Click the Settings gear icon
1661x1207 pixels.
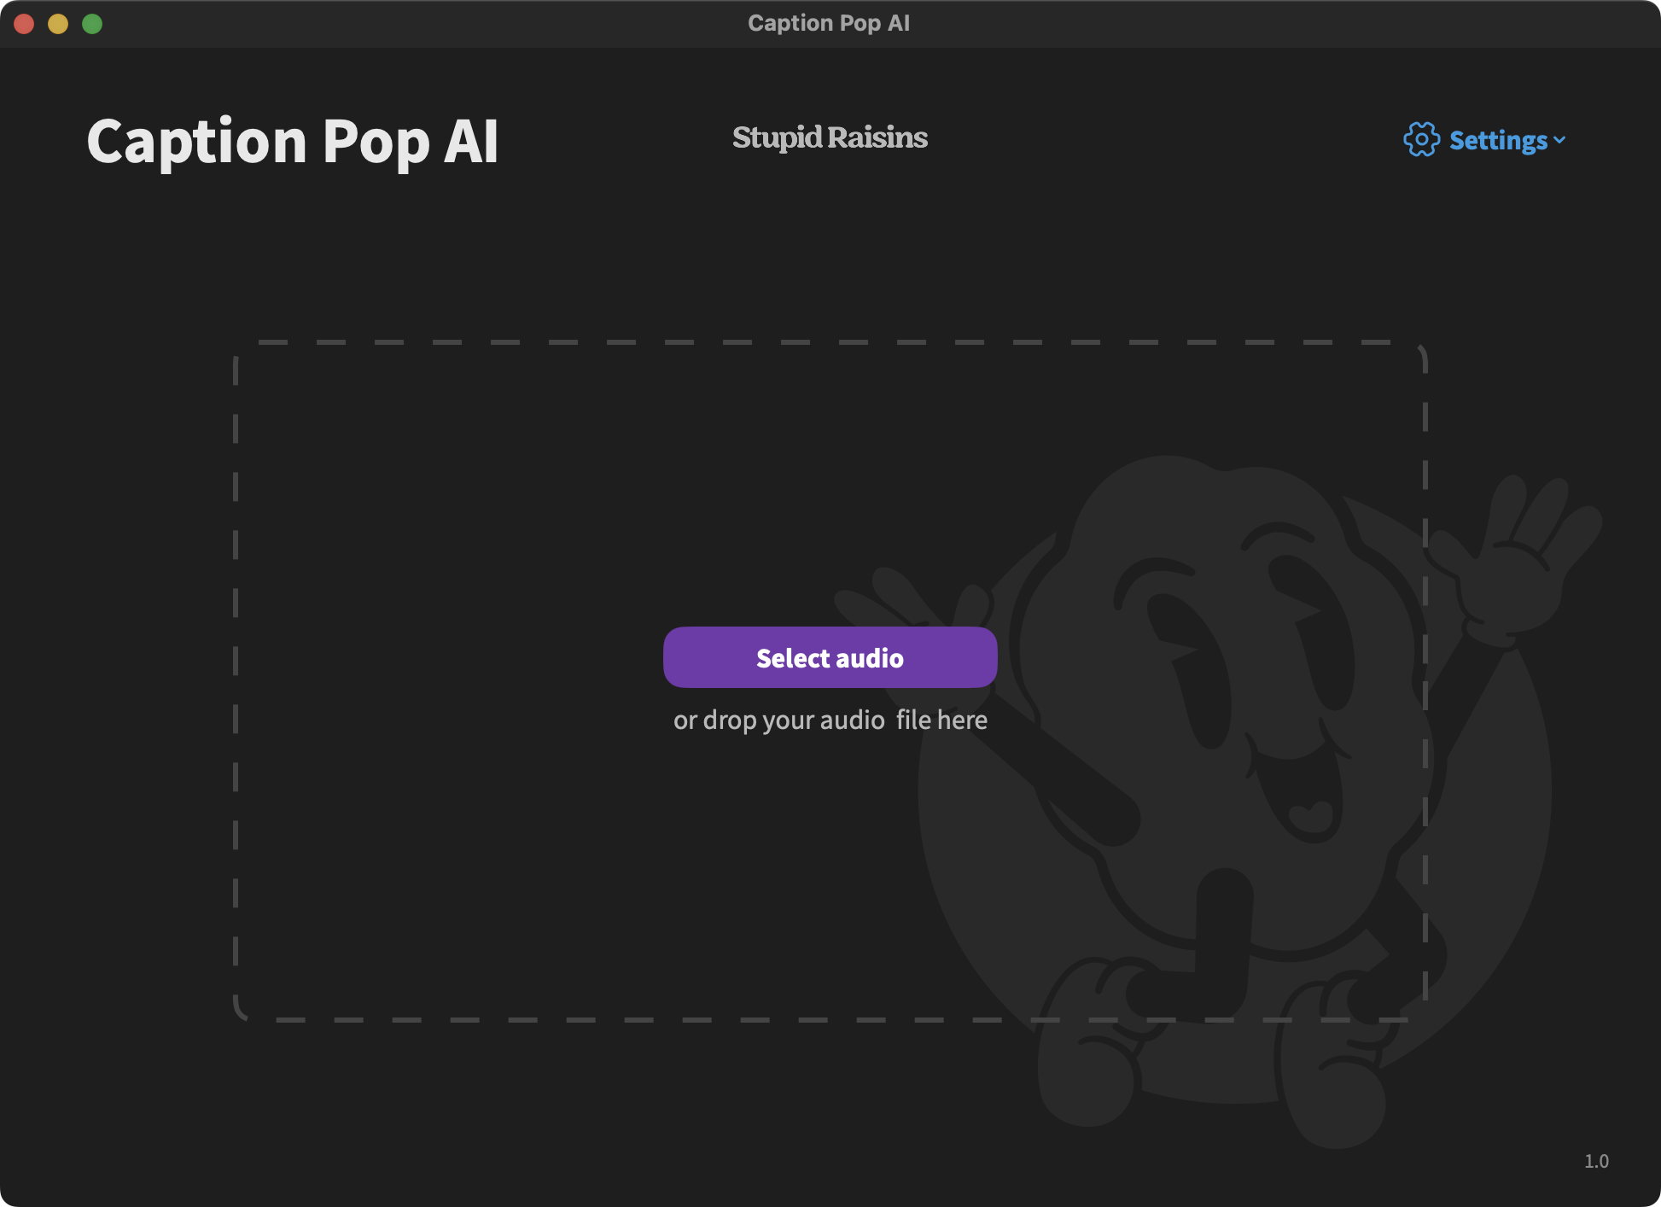[x=1421, y=139]
